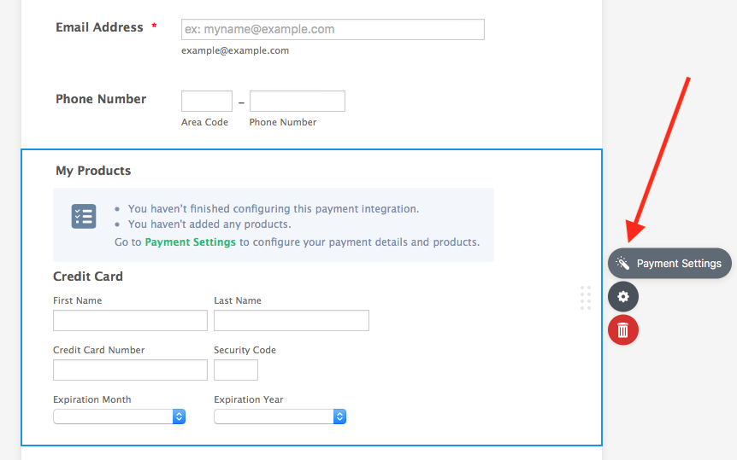Viewport: 737px width, 460px height.
Task: Click the Phone Number label
Action: tap(101, 99)
